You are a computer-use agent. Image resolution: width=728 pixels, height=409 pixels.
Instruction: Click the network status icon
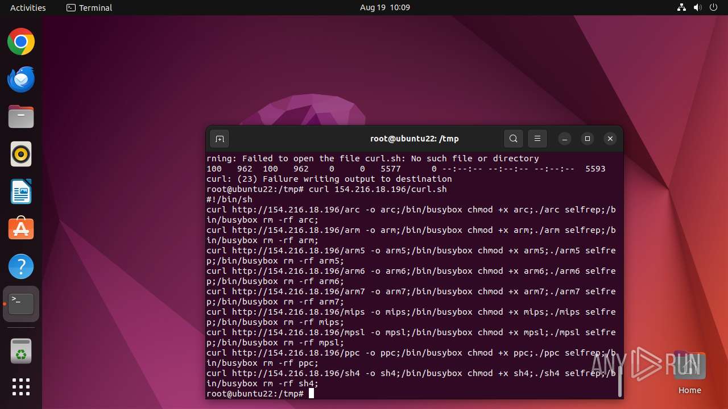click(681, 7)
